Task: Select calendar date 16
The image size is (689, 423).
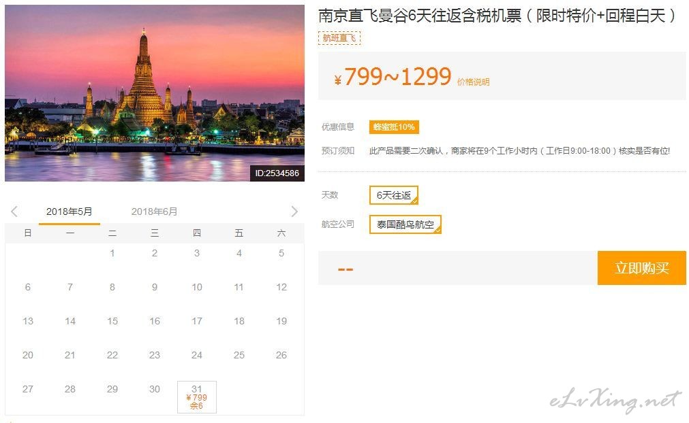Action: click(x=155, y=321)
